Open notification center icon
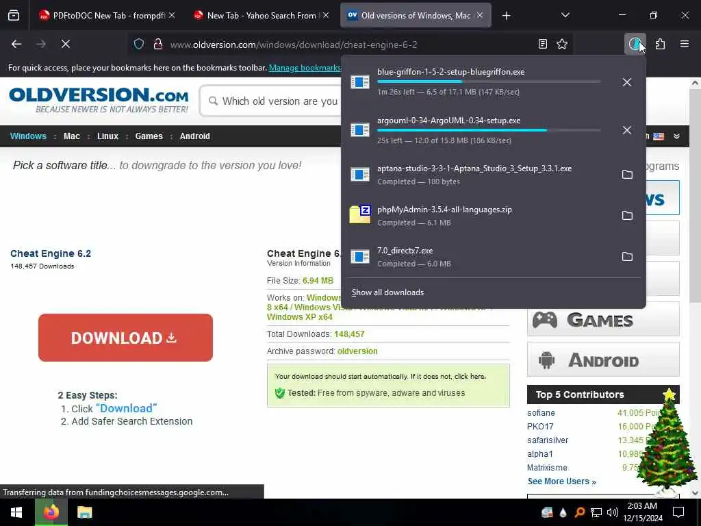The height and width of the screenshot is (526, 701). pyautogui.click(x=678, y=512)
